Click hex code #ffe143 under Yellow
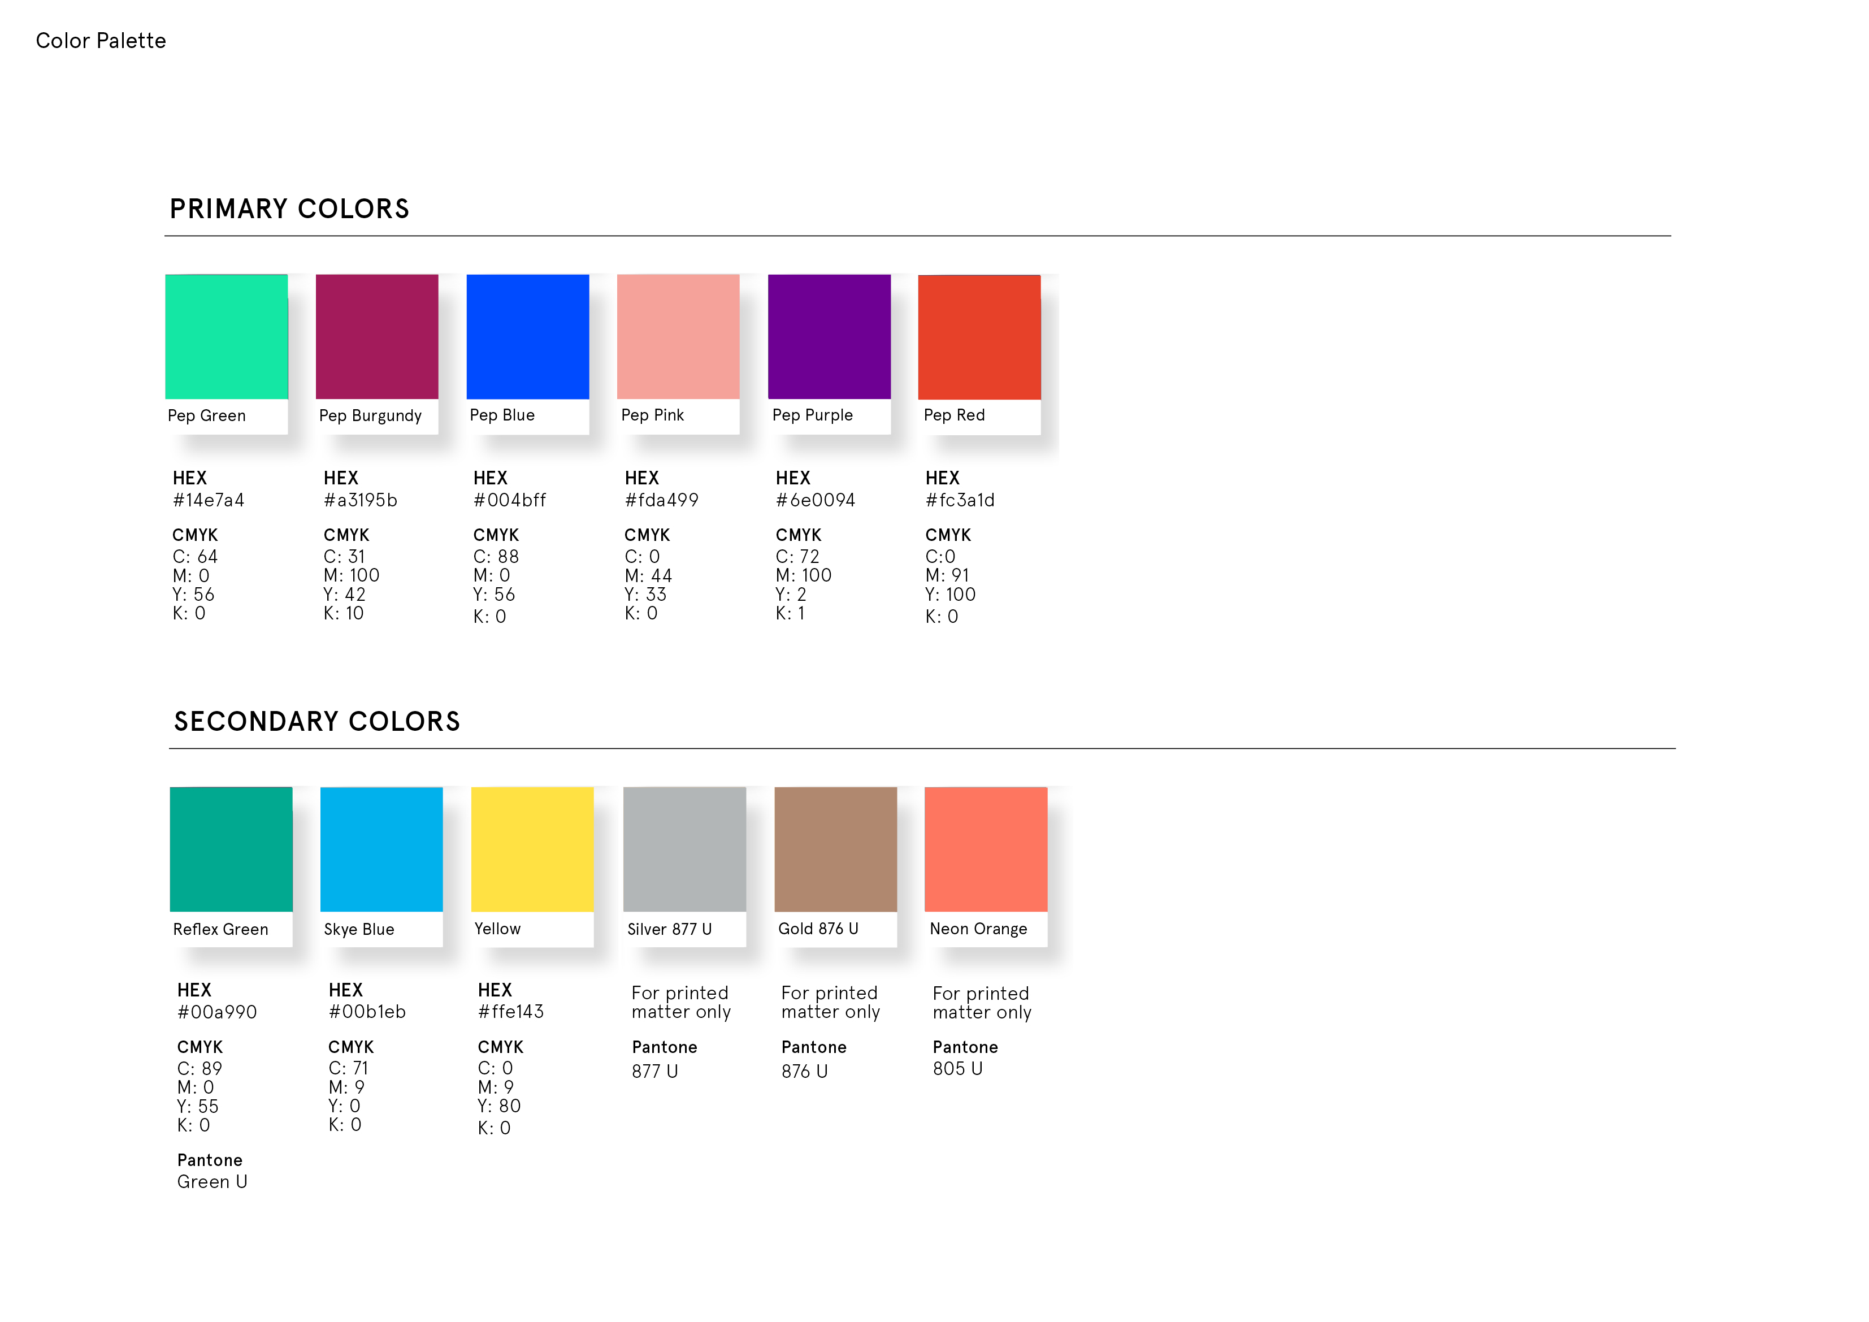 [510, 1012]
